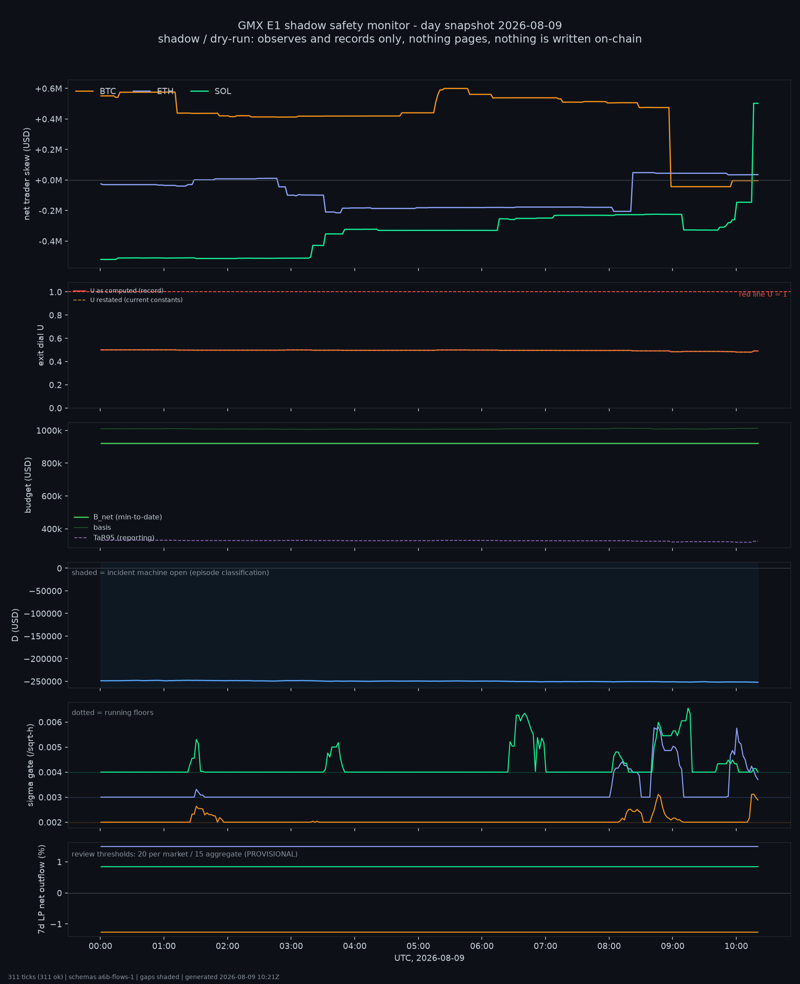Click the "400k" budget tick label

point(51,529)
